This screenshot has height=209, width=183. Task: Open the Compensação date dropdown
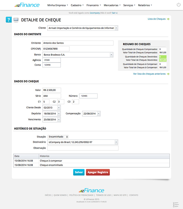98,113
